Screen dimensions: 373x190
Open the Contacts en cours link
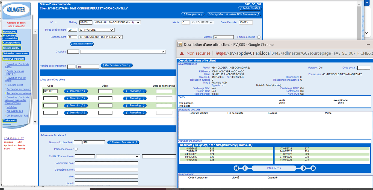pos(16,23)
